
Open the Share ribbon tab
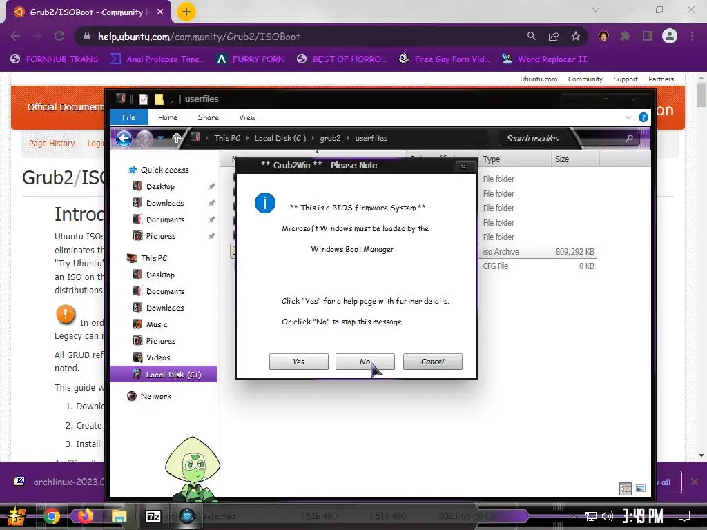tap(208, 117)
